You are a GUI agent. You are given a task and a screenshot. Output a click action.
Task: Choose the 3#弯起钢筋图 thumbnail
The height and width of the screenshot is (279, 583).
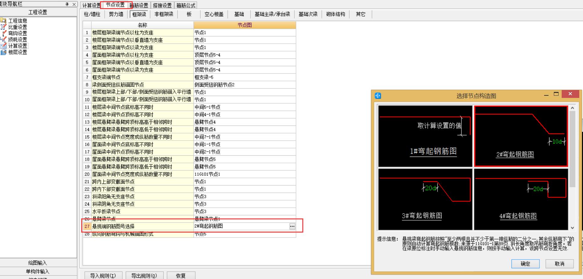(425, 199)
